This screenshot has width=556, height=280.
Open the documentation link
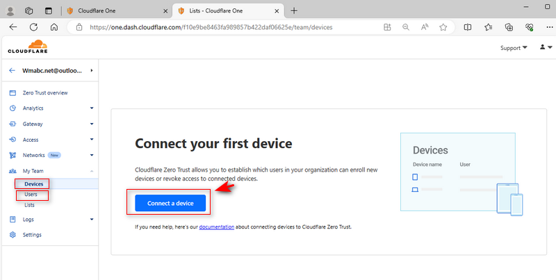click(216, 227)
